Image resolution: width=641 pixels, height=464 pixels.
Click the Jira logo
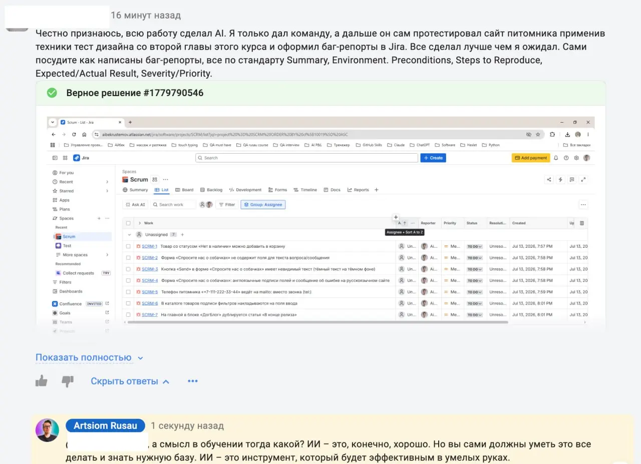point(81,158)
